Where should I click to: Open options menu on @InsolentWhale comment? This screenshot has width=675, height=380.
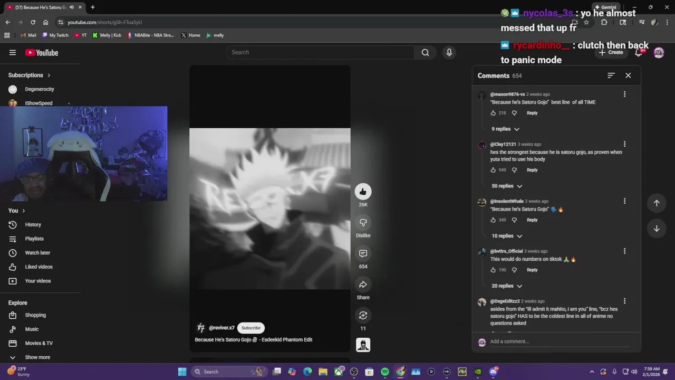pyautogui.click(x=624, y=201)
